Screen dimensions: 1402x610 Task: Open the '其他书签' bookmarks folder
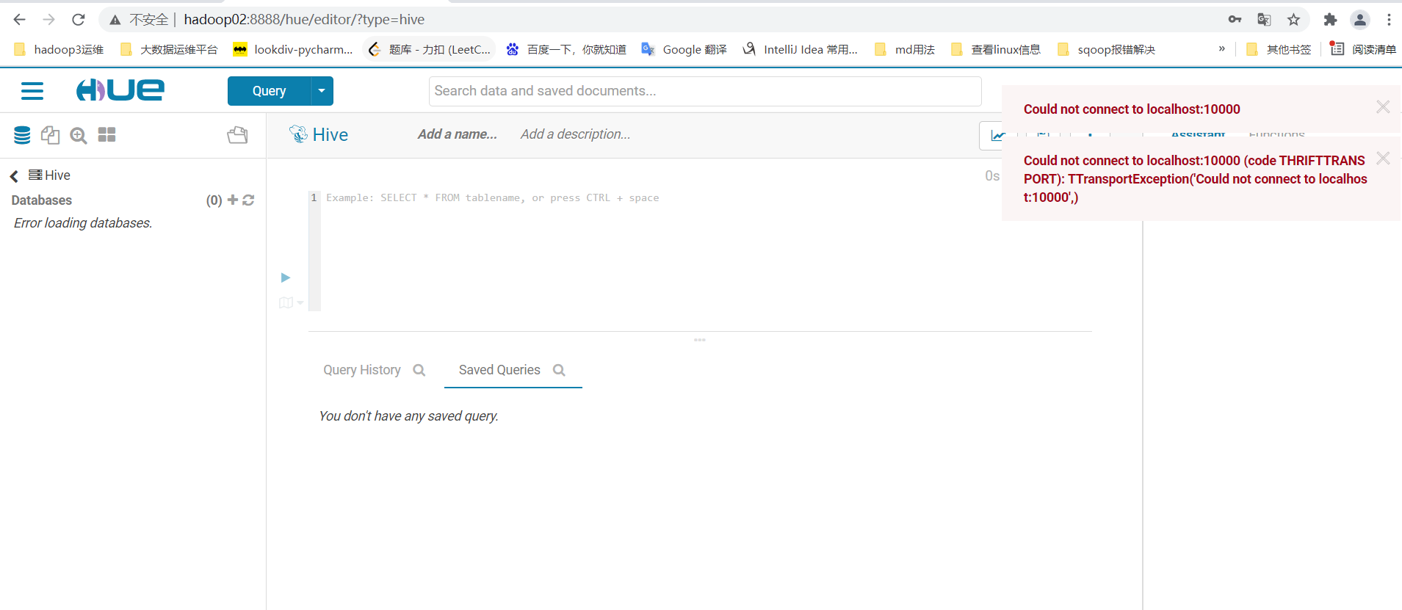1279,49
